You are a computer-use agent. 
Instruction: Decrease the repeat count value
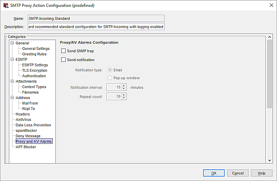point(124,98)
